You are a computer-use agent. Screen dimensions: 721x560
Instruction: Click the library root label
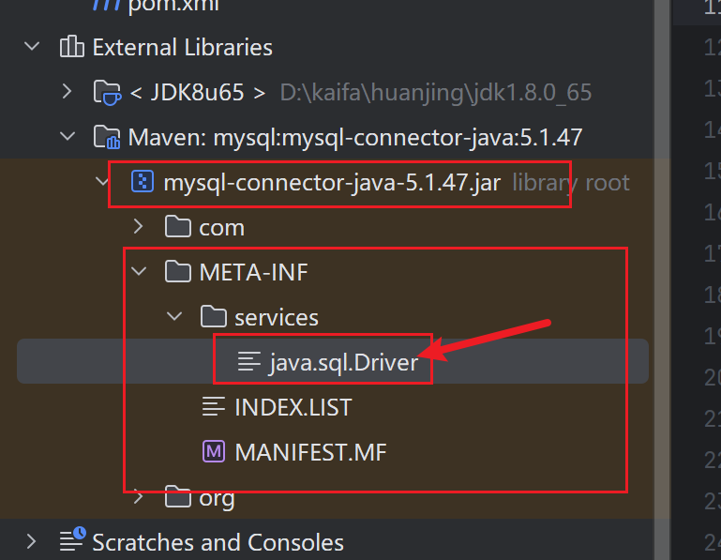(x=571, y=183)
